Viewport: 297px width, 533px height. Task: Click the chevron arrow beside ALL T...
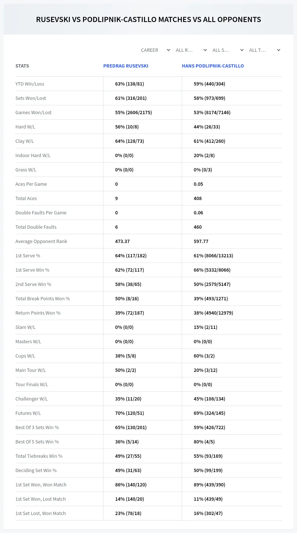pos(279,50)
